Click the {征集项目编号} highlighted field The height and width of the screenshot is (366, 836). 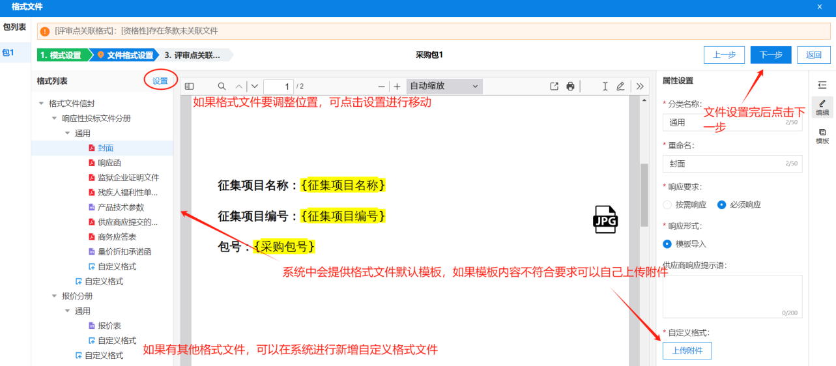(x=343, y=216)
